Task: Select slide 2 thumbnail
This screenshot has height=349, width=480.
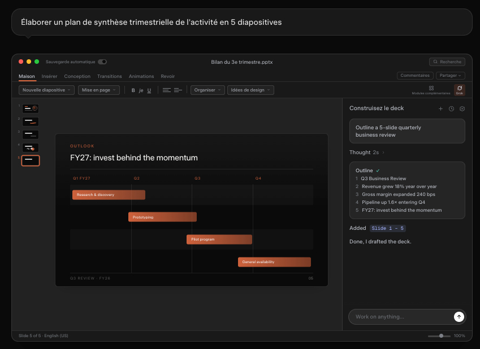Action: pos(31,121)
